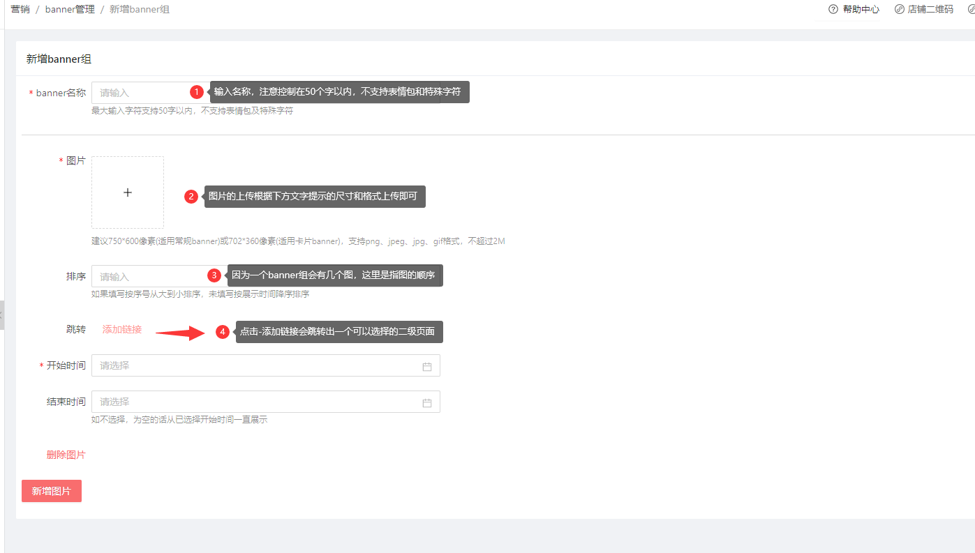Click the partially visible icon after 店铺二维码
Viewport: 975px width, 553px height.
pos(970,10)
